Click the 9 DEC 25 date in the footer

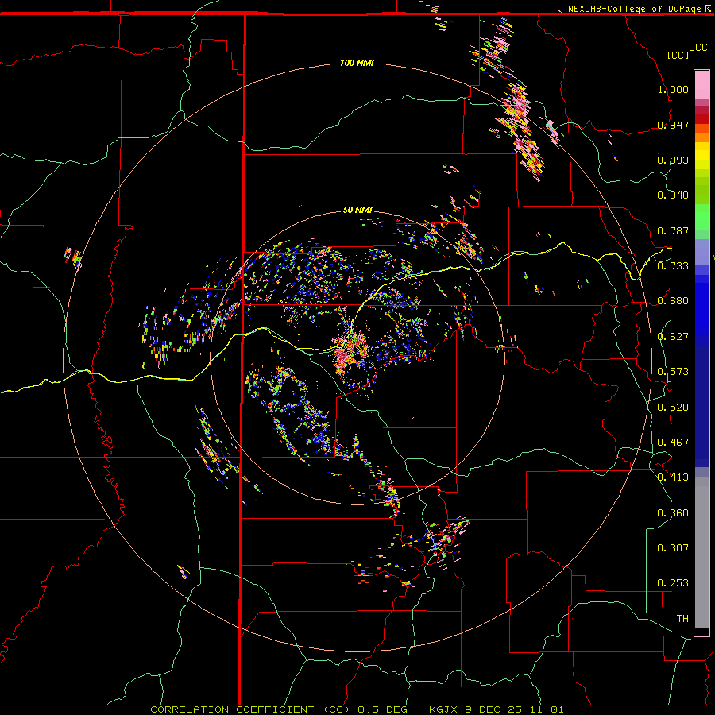click(493, 709)
